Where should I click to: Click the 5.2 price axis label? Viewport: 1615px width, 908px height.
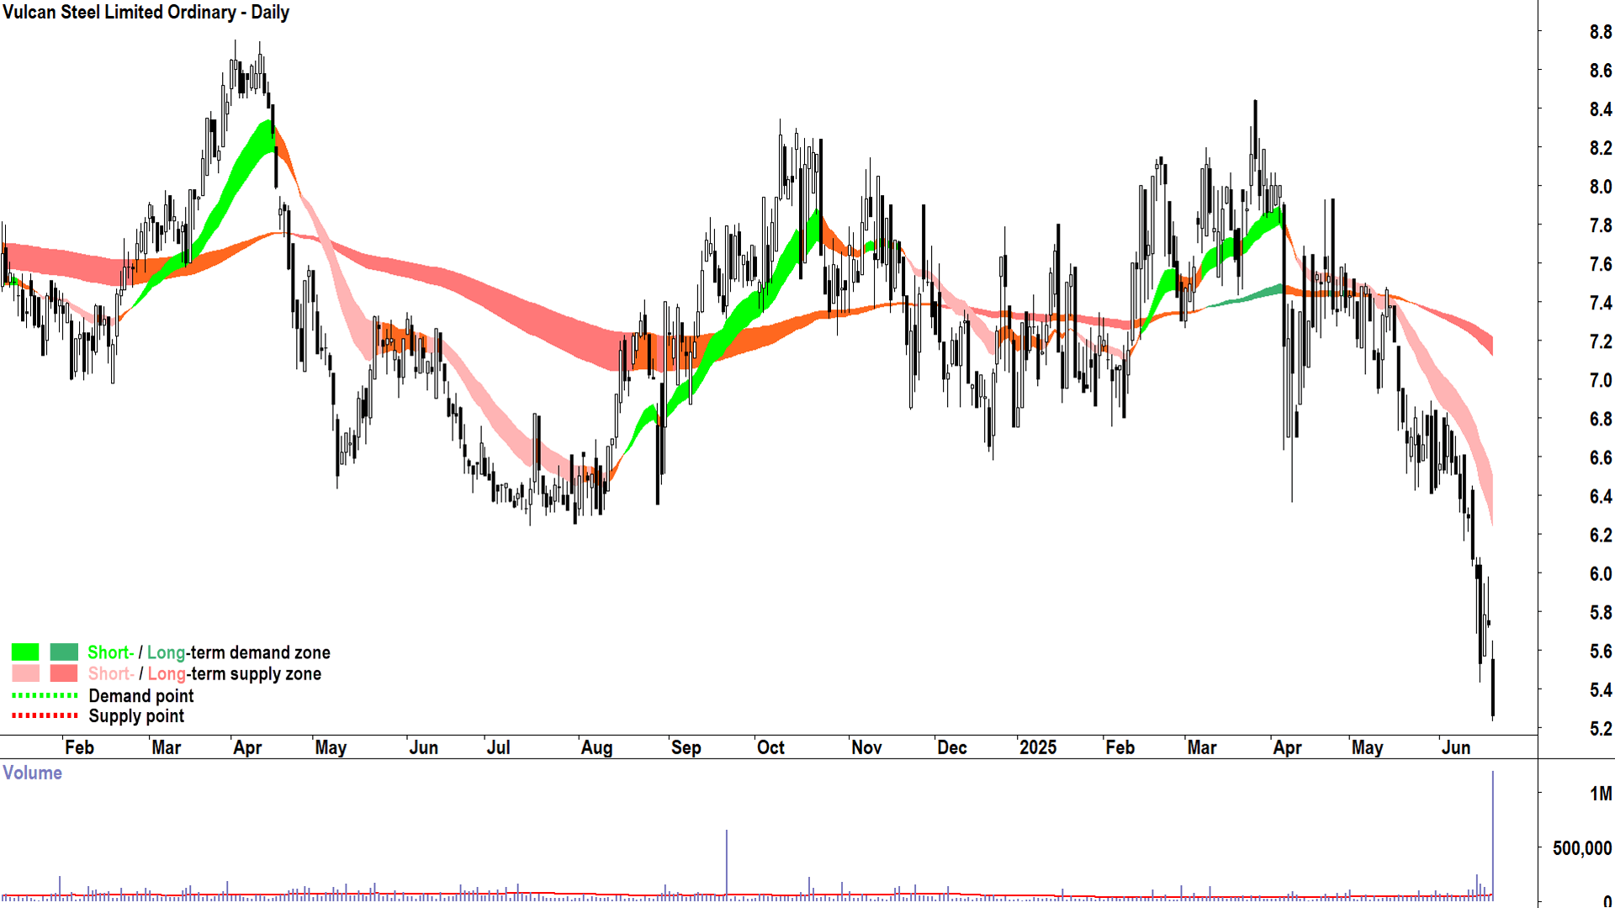(x=1600, y=728)
